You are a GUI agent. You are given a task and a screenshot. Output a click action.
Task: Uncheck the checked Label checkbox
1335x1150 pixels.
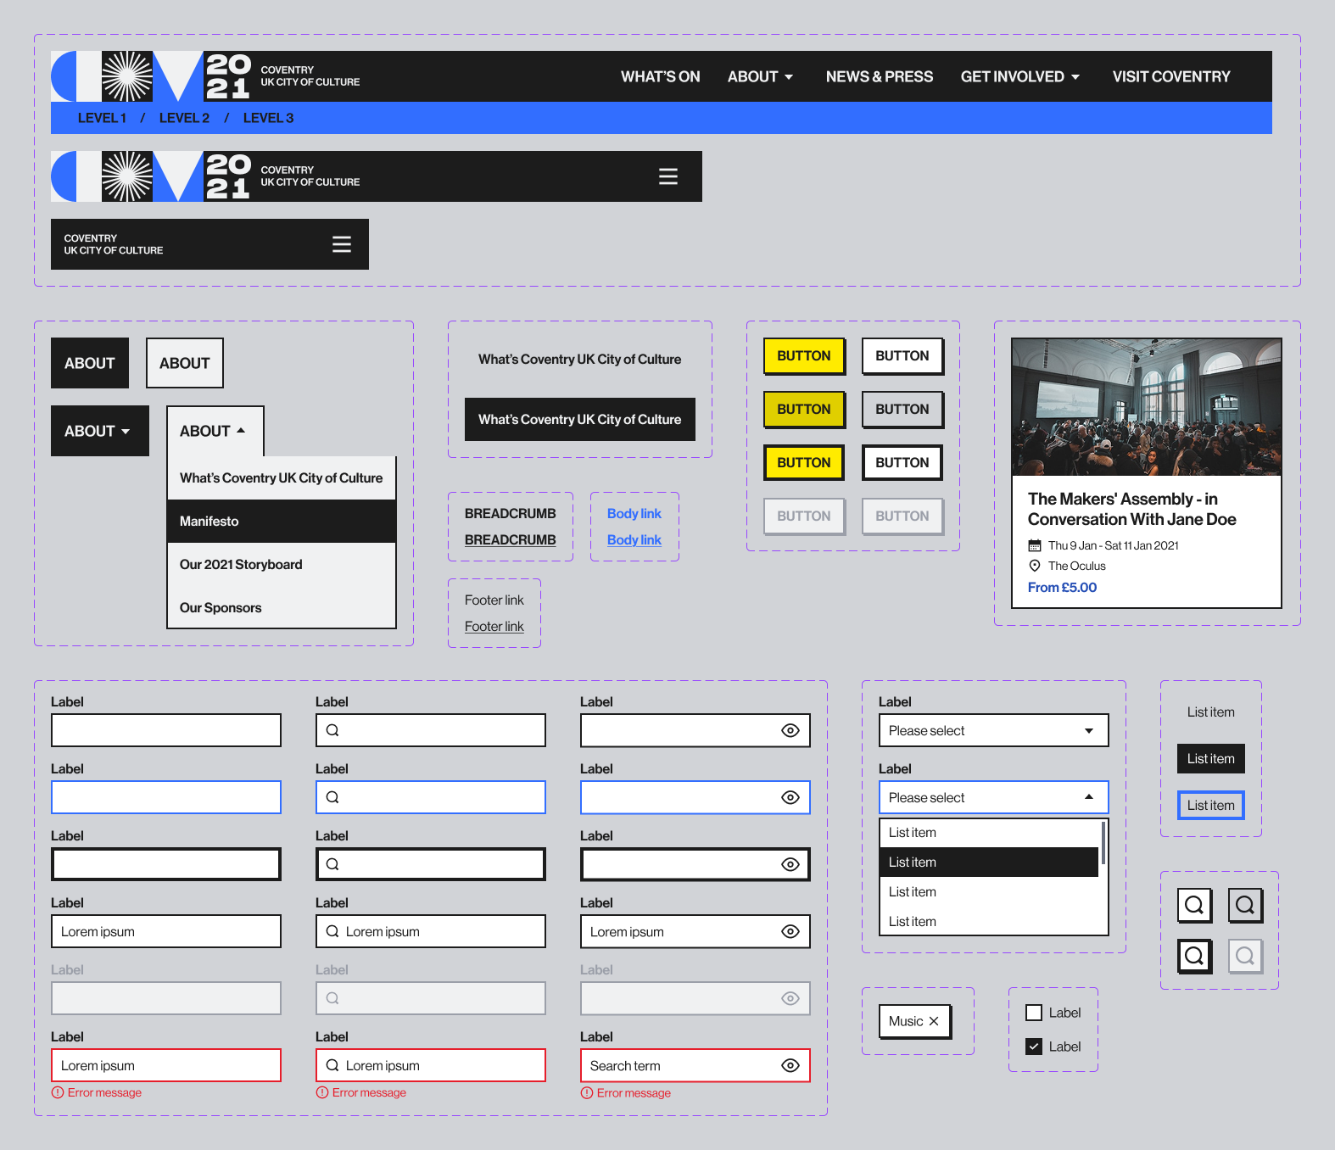click(1034, 1047)
